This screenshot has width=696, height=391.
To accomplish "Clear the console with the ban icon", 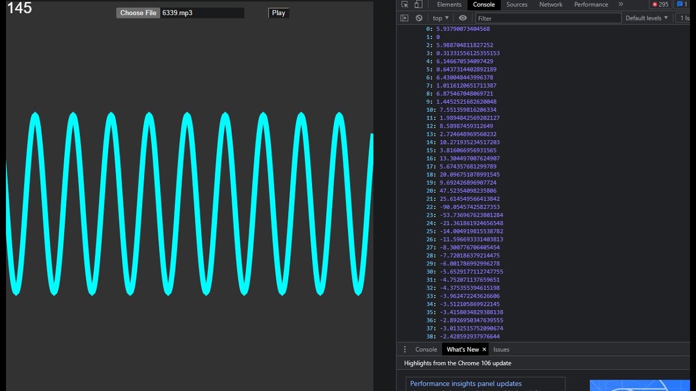I will coord(419,18).
